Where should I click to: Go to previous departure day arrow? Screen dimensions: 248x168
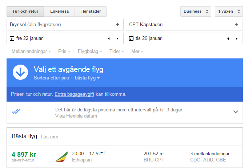(108, 38)
